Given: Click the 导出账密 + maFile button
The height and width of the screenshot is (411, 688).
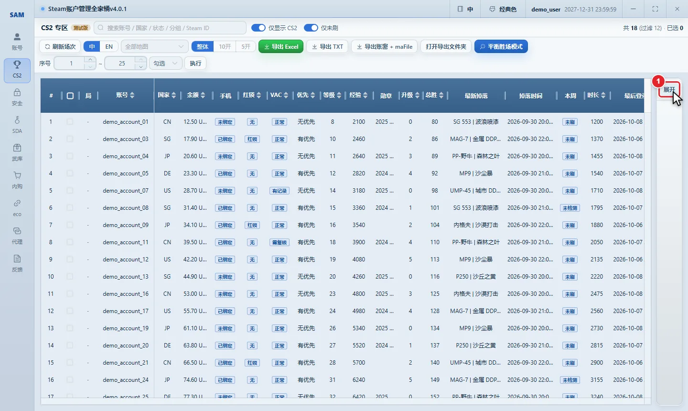Looking at the screenshot, I should tap(385, 46).
